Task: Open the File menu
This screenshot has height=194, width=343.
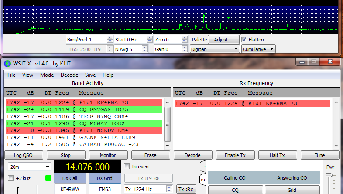Action: pos(11,75)
